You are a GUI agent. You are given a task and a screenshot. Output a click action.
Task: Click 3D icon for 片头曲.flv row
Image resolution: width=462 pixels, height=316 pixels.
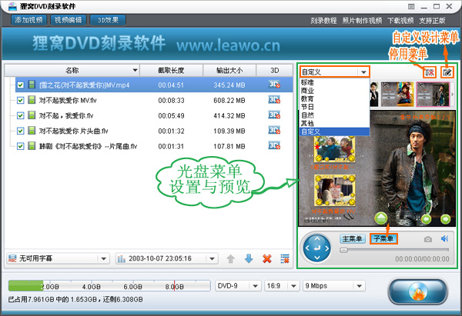tap(274, 131)
